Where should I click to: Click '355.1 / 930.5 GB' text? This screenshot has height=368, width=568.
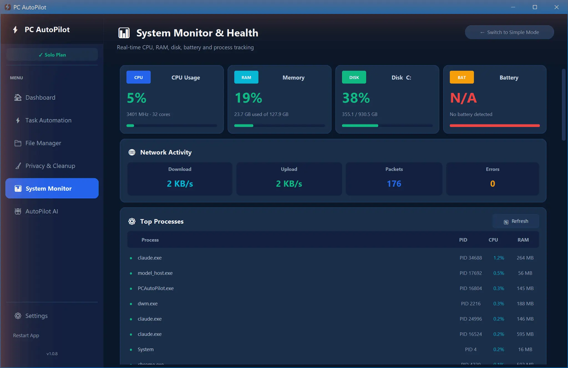(360, 114)
